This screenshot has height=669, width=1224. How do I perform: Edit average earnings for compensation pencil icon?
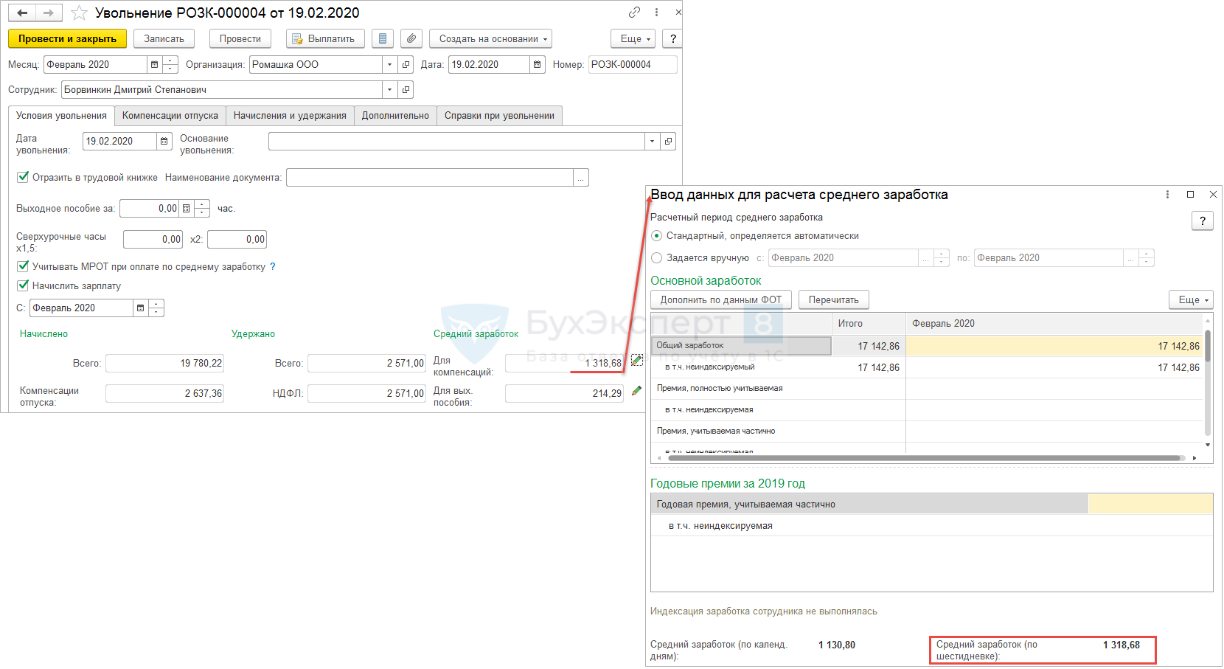[x=637, y=361]
